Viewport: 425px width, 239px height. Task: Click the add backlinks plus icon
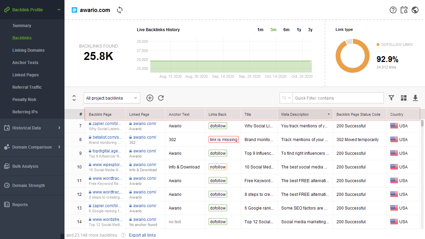pos(150,98)
